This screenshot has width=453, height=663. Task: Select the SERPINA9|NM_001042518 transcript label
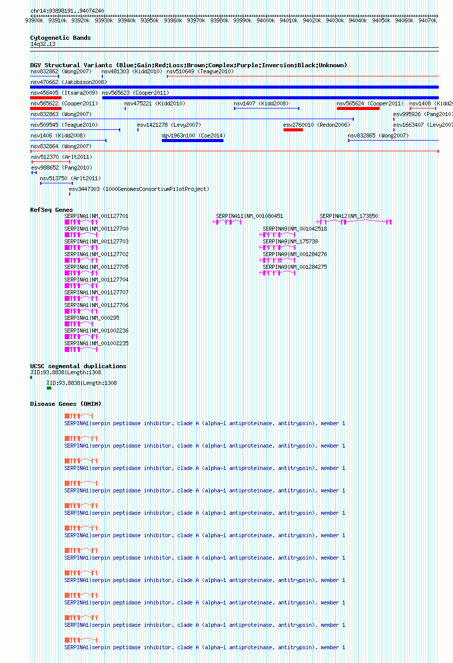click(295, 229)
